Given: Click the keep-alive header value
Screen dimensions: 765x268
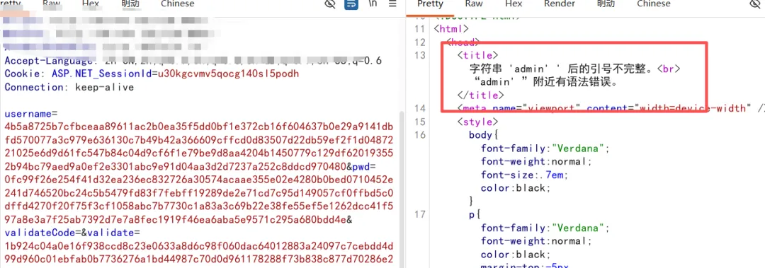Looking at the screenshot, I should coord(104,87).
